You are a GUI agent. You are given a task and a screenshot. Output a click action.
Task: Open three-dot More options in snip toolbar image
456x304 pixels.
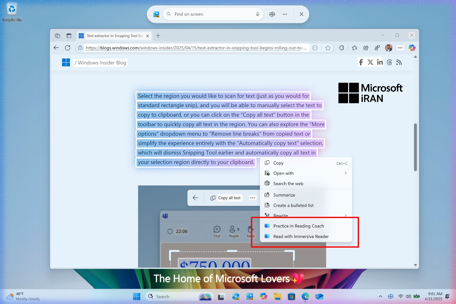click(253, 198)
